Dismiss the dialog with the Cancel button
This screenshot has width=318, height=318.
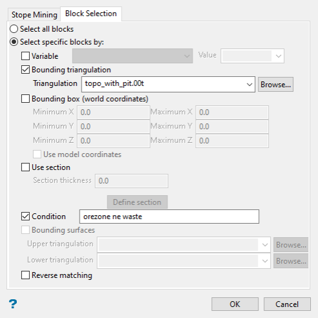pyautogui.click(x=287, y=304)
